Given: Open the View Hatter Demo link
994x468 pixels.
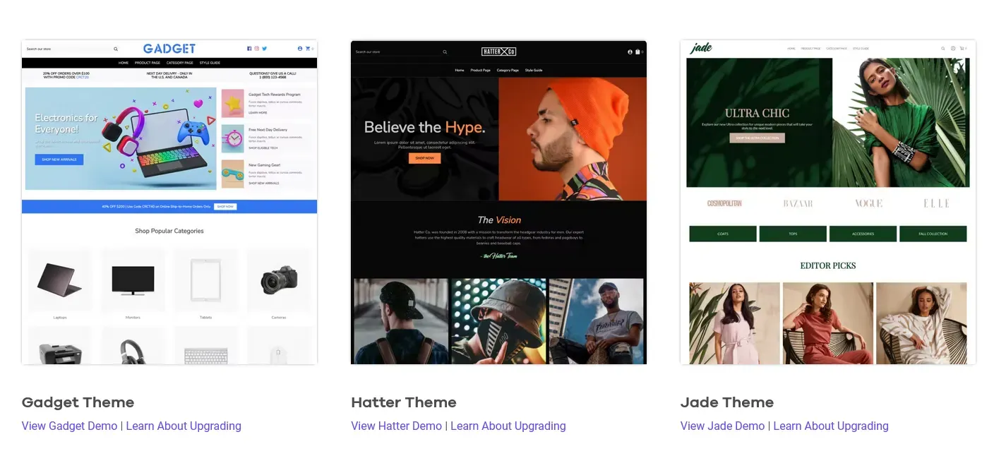Looking at the screenshot, I should coord(396,426).
